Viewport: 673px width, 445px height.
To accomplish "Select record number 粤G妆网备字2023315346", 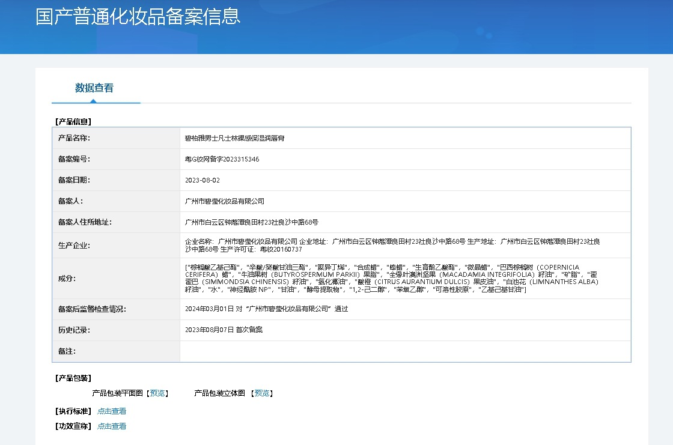I will (222, 159).
